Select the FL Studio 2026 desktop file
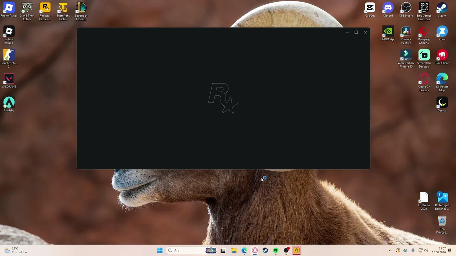 tap(424, 201)
